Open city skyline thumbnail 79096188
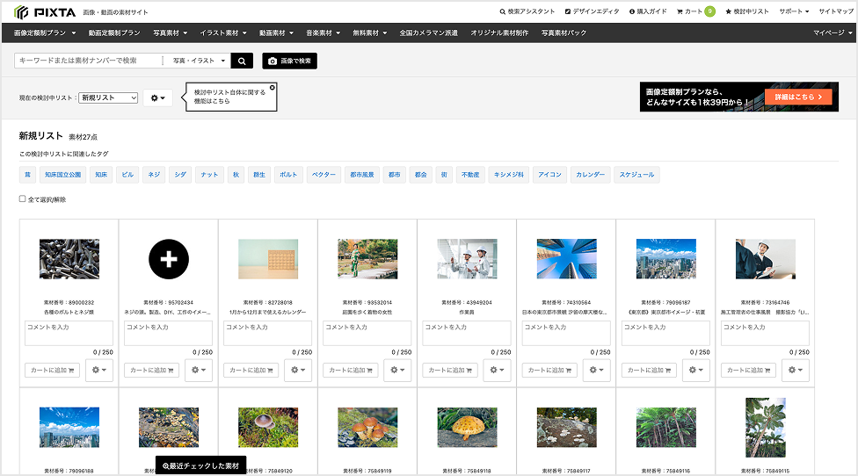 pyautogui.click(x=69, y=428)
